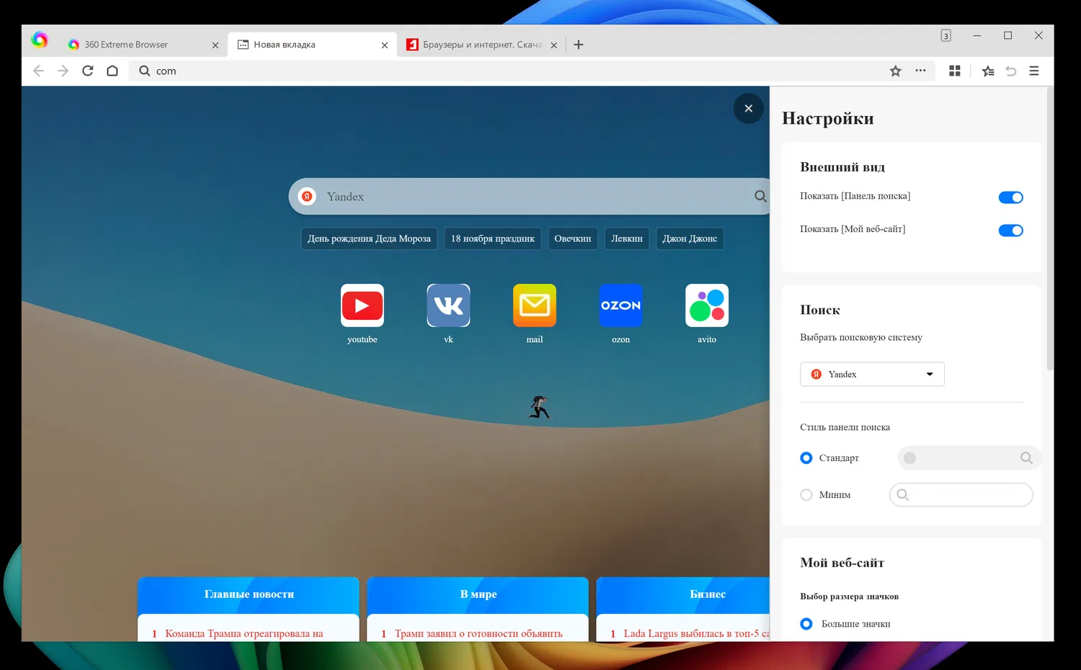Image resolution: width=1081 pixels, height=670 pixels.
Task: Open the Avito shortcut icon
Action: [707, 305]
